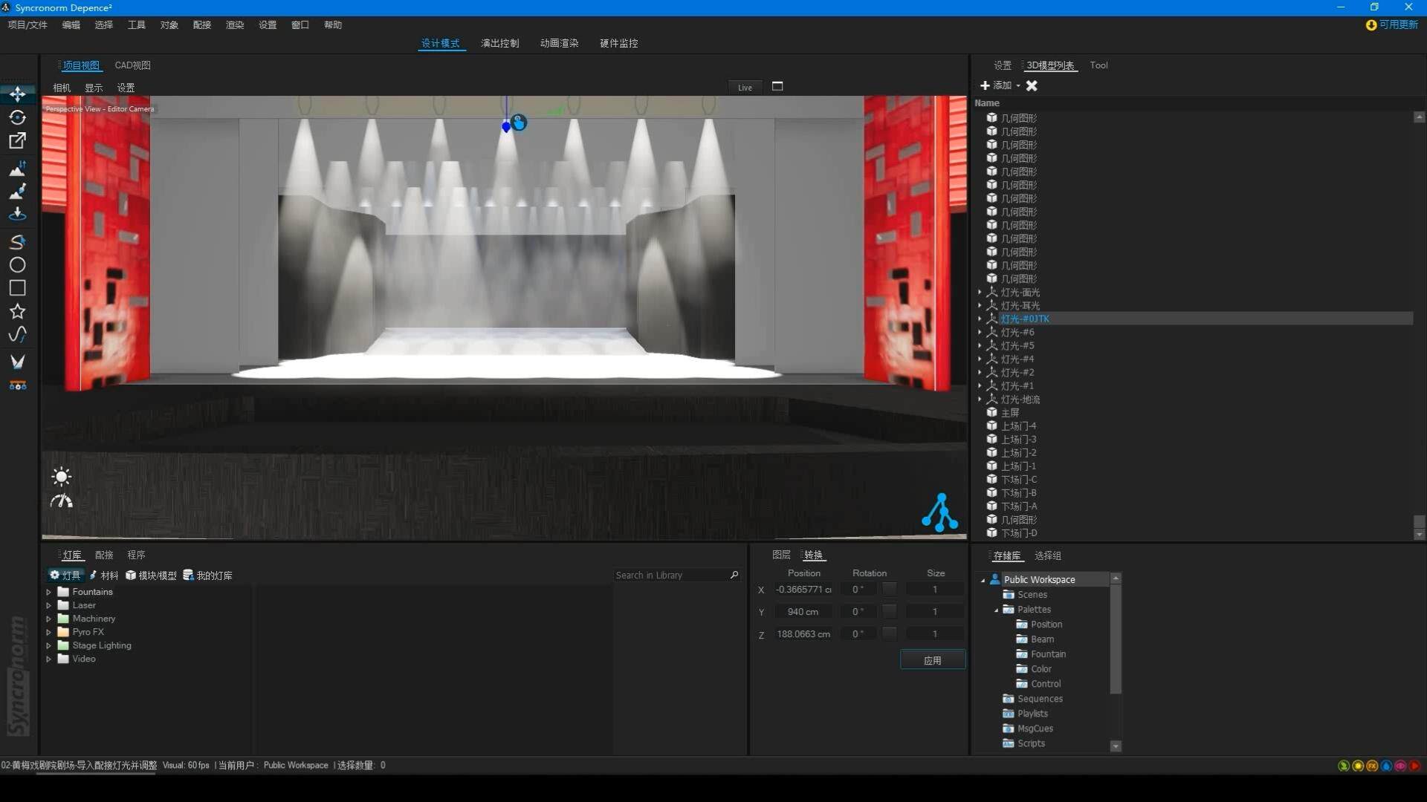Toggle the X rotation checkbox
Screen dimensions: 1427x802
[889, 590]
